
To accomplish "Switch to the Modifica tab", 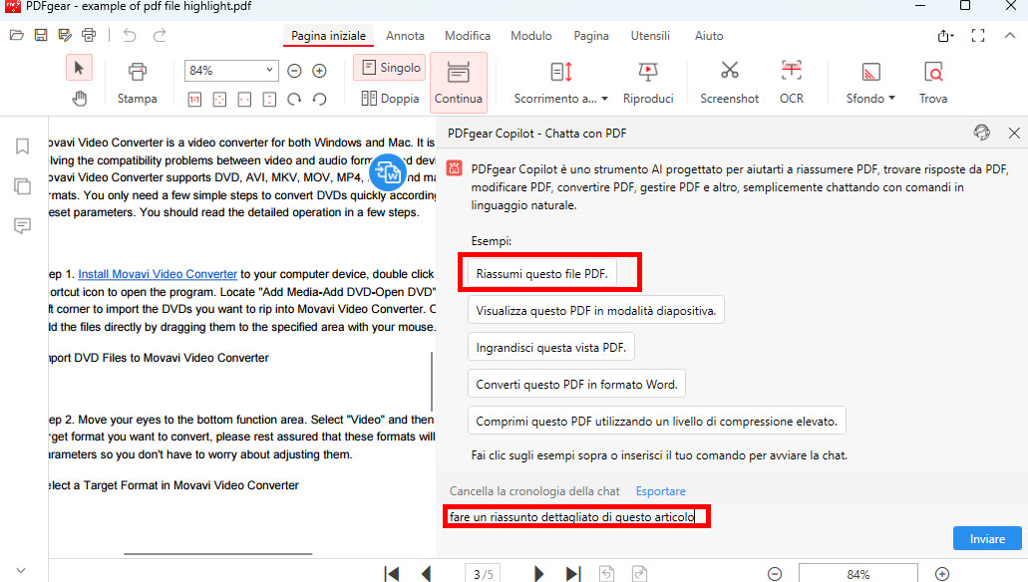I will (x=468, y=36).
